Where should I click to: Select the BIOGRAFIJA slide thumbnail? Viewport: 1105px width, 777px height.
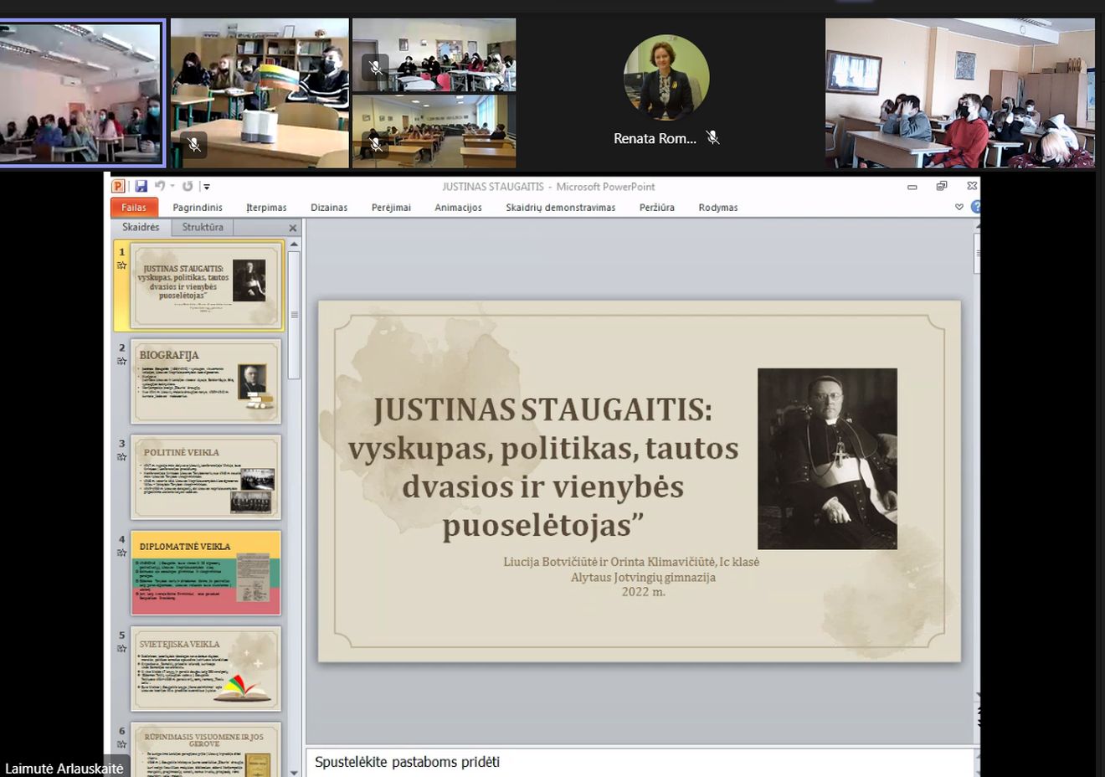(206, 381)
